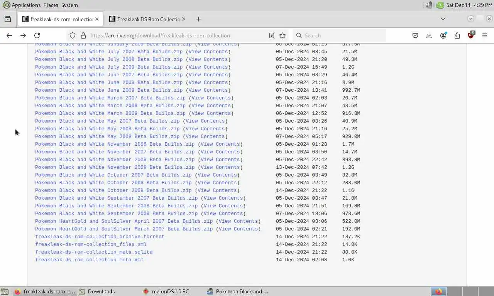View Contents of September 2009 Beta Builds

click(223, 214)
